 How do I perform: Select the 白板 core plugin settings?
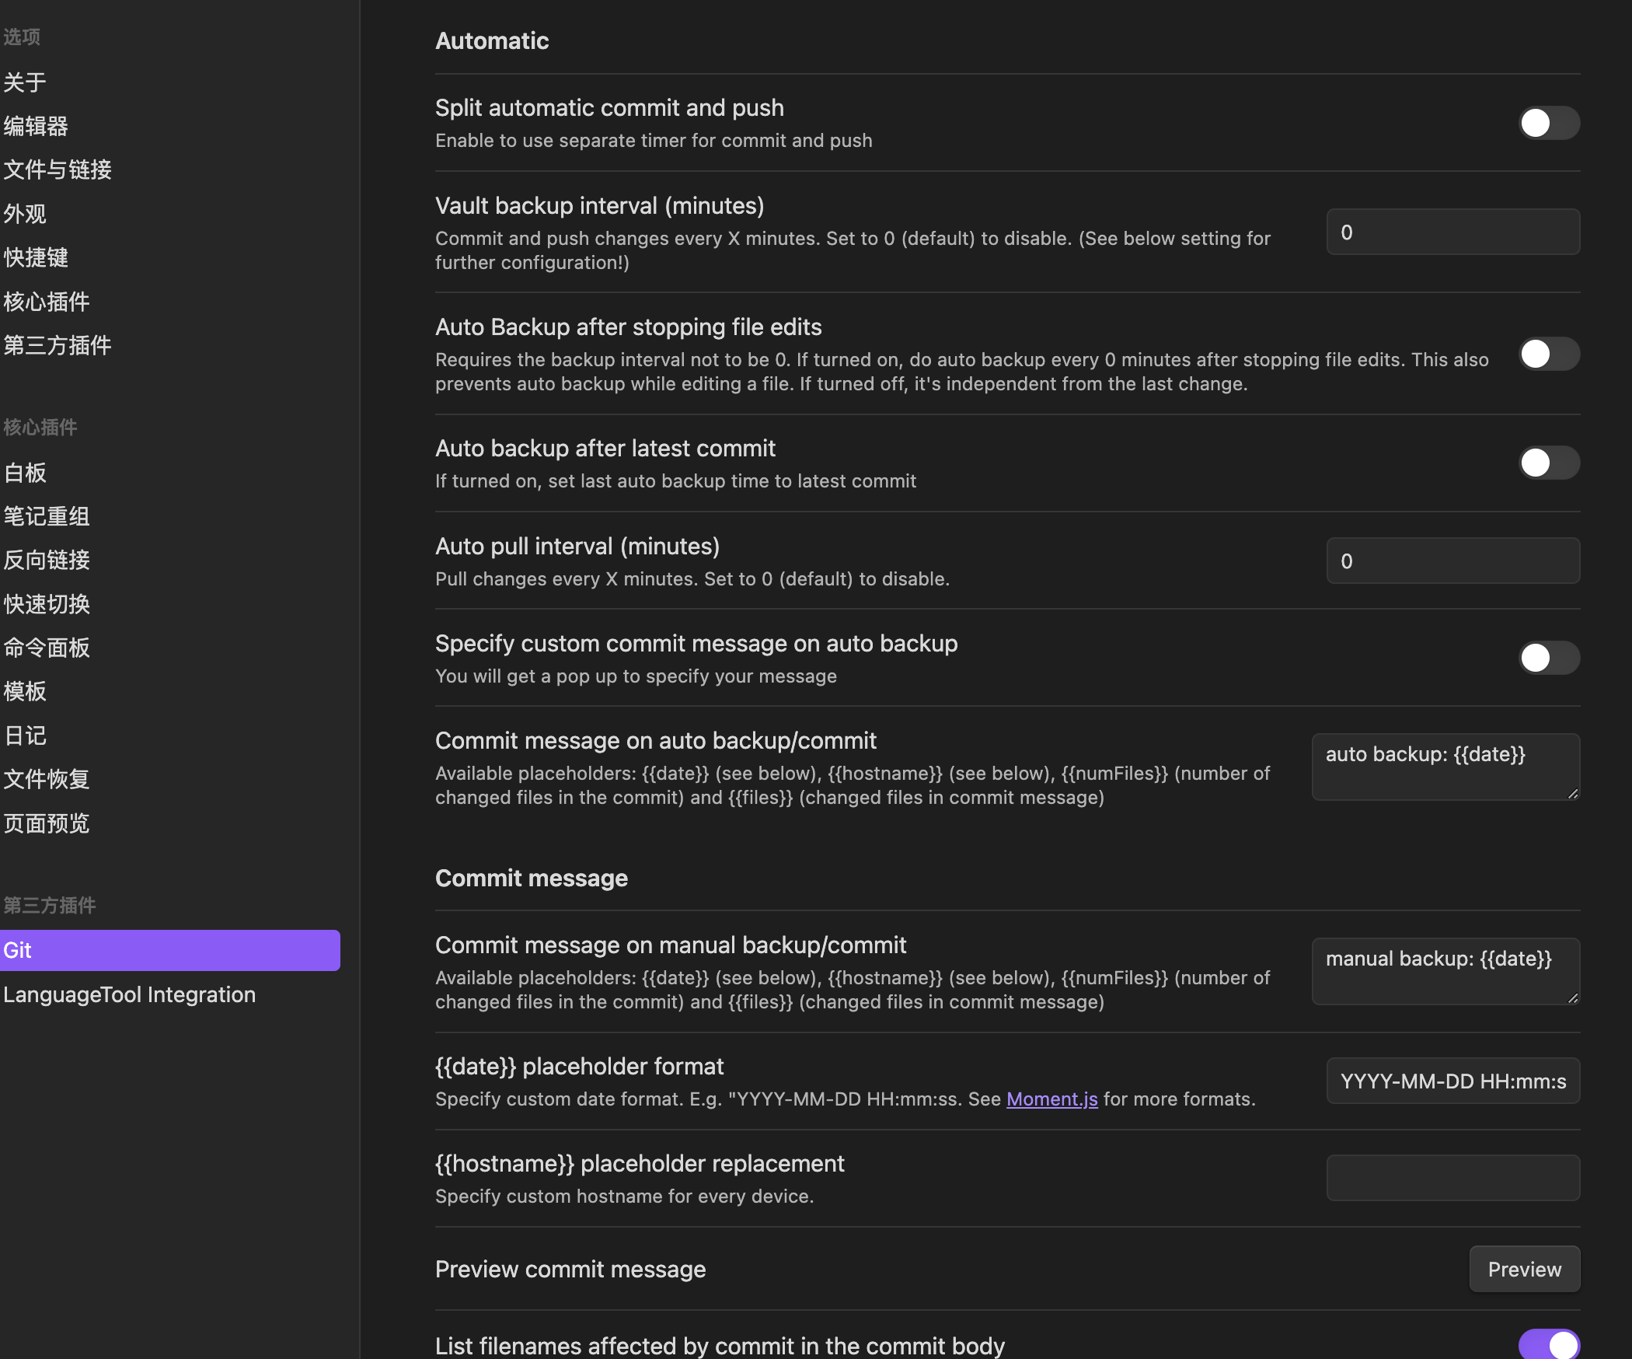25,473
